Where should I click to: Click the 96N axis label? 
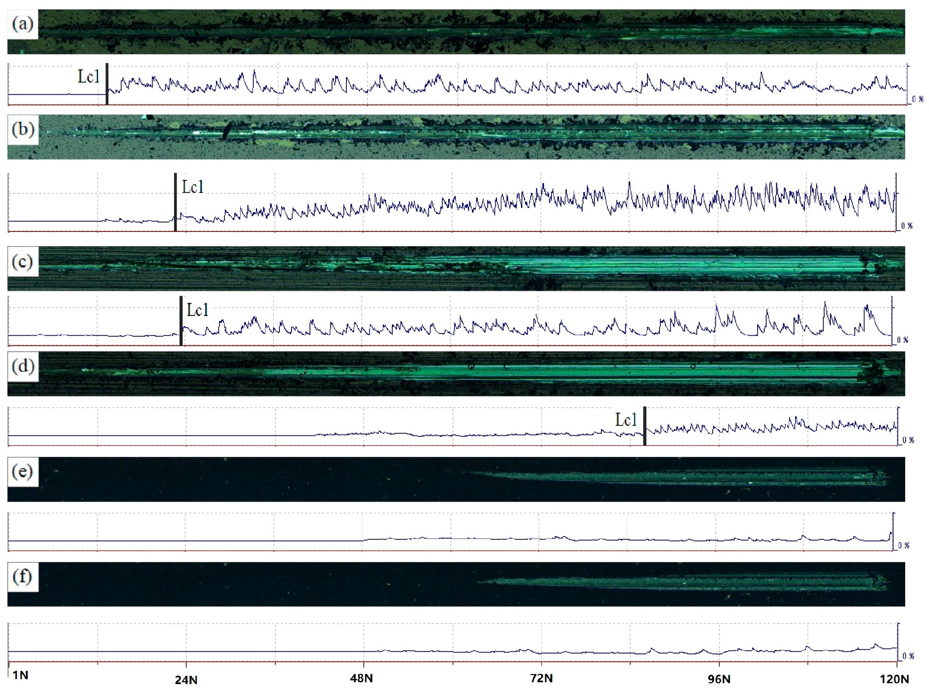pos(719,679)
